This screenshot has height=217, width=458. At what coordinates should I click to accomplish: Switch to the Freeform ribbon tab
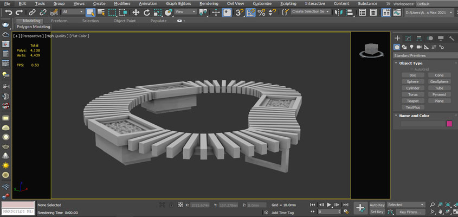[x=59, y=21]
